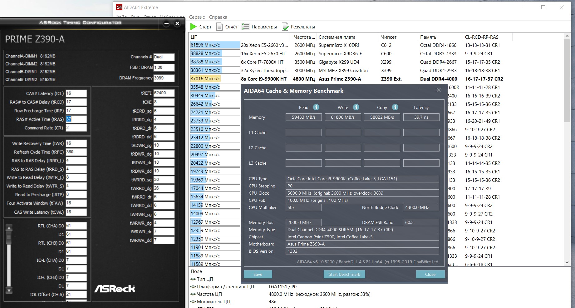Select the "38788 Мпкс/с" Core i7-7800X HT row
Screen dimensions: 575x308
coord(351,62)
